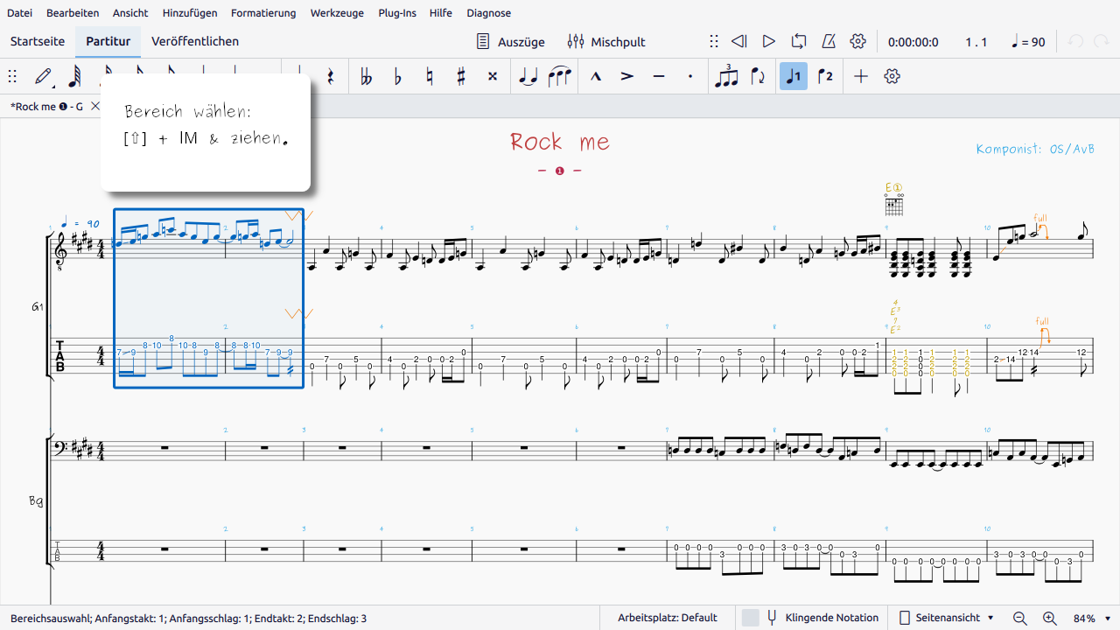
Task: Toggle loop playback
Action: click(x=798, y=41)
